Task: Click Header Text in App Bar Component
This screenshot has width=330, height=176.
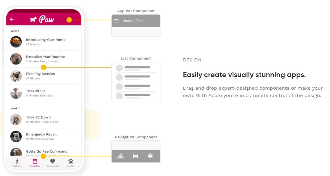Action: click(x=133, y=21)
